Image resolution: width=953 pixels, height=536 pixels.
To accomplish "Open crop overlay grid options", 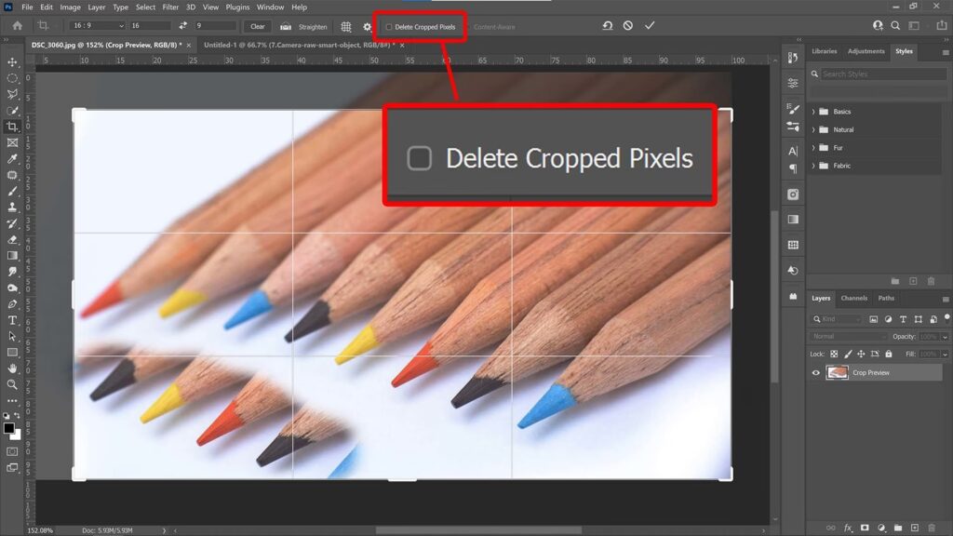I will pos(346,27).
